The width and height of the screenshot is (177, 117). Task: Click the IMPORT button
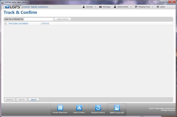pos(34,100)
